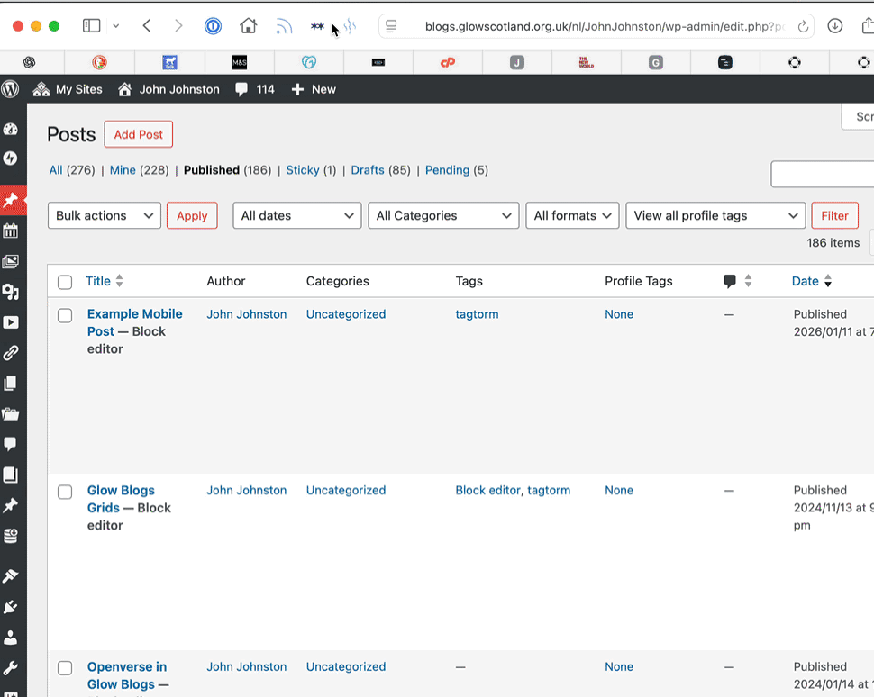Click the search posts input field
The image size is (874, 697).
click(822, 175)
